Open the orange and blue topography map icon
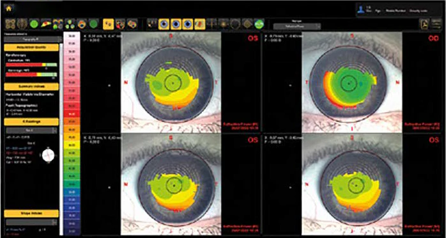Screen dimensions: 446x238 [82, 24]
